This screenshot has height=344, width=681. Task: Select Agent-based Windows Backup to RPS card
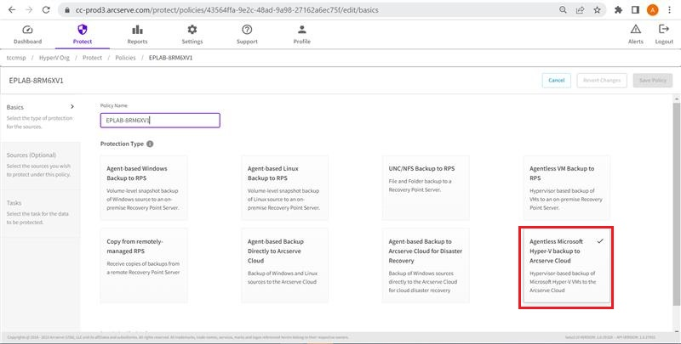coord(144,188)
